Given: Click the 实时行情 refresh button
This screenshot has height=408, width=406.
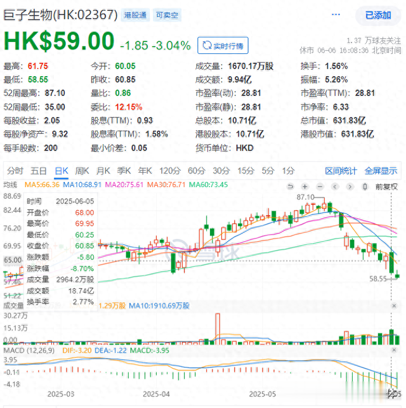Looking at the screenshot, I should point(223,46).
